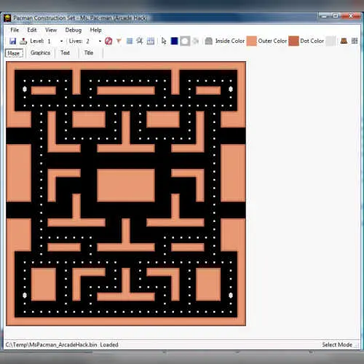Open the Level dropdown

point(61,41)
